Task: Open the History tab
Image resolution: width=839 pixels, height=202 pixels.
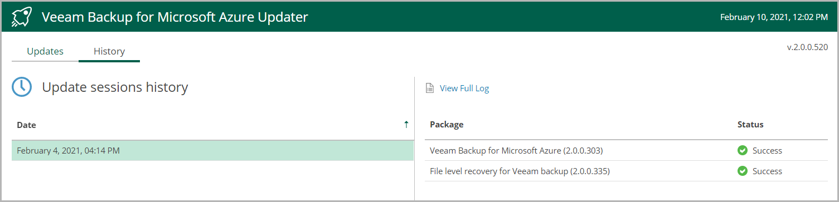Action: pos(109,51)
